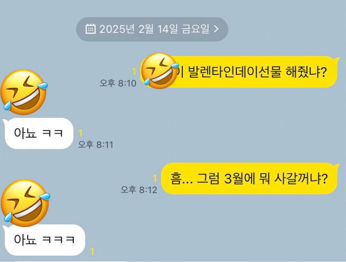Tap laughing emoji avatar above 아뇨 ㅋㅋ

tap(24, 92)
